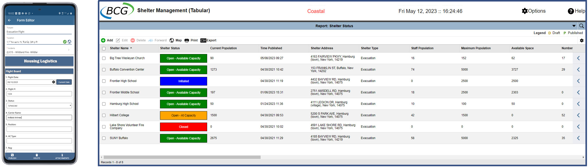Click the horizontal scrollbar under the table
This screenshot has height=167, width=588.
[182, 157]
